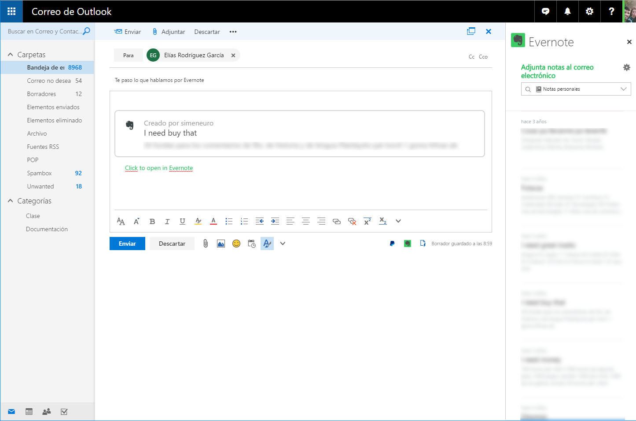Viewport: 636px width, 421px height.
Task: Insert an emoji
Action: tap(236, 244)
